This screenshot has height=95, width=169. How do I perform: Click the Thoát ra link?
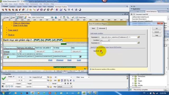click(x=11, y=35)
